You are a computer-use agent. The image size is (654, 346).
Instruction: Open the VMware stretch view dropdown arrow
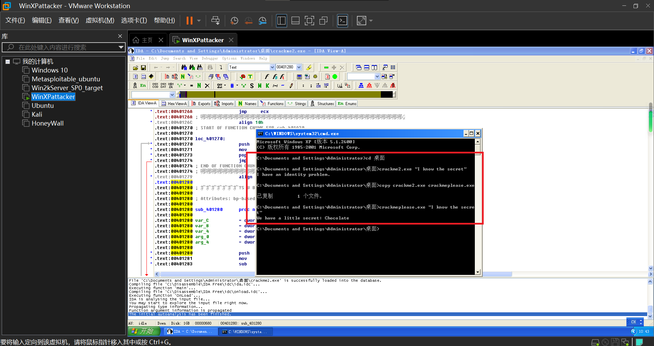[x=371, y=21]
